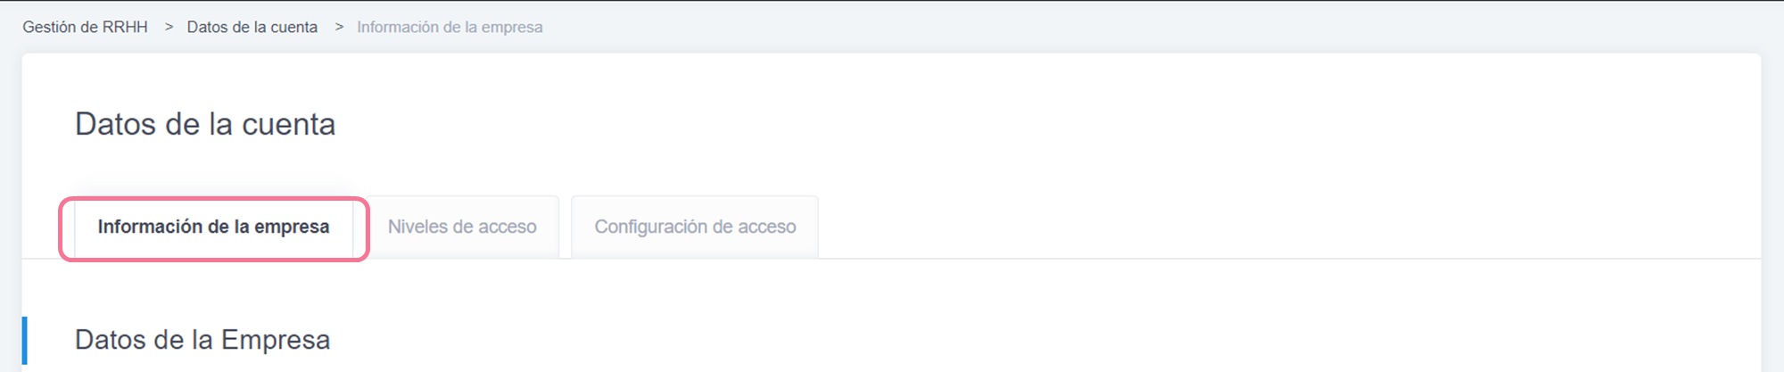
Task: Click the Información de la empresa breadcrumb
Action: 450,27
